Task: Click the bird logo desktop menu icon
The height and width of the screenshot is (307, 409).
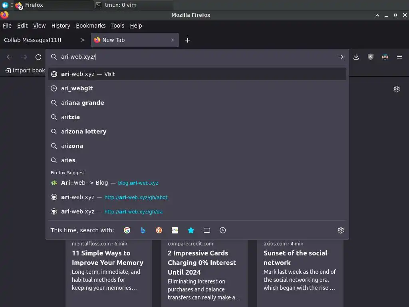Action: pos(5,5)
